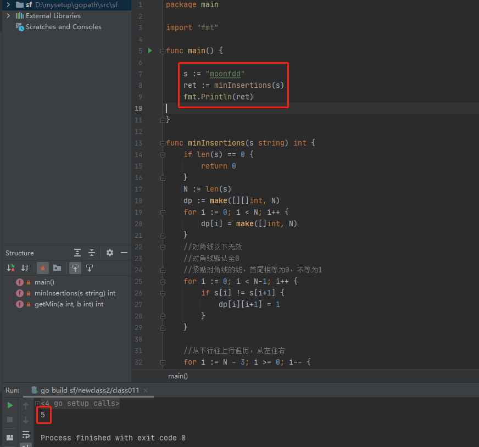Viewport: 479px width, 447px height.
Task: Click the green run gutter arrow beside main()
Action: click(150, 51)
